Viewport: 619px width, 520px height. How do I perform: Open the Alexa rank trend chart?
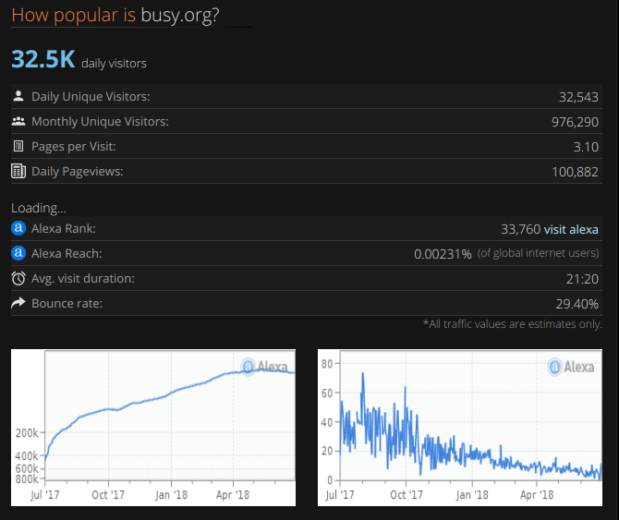(153, 428)
